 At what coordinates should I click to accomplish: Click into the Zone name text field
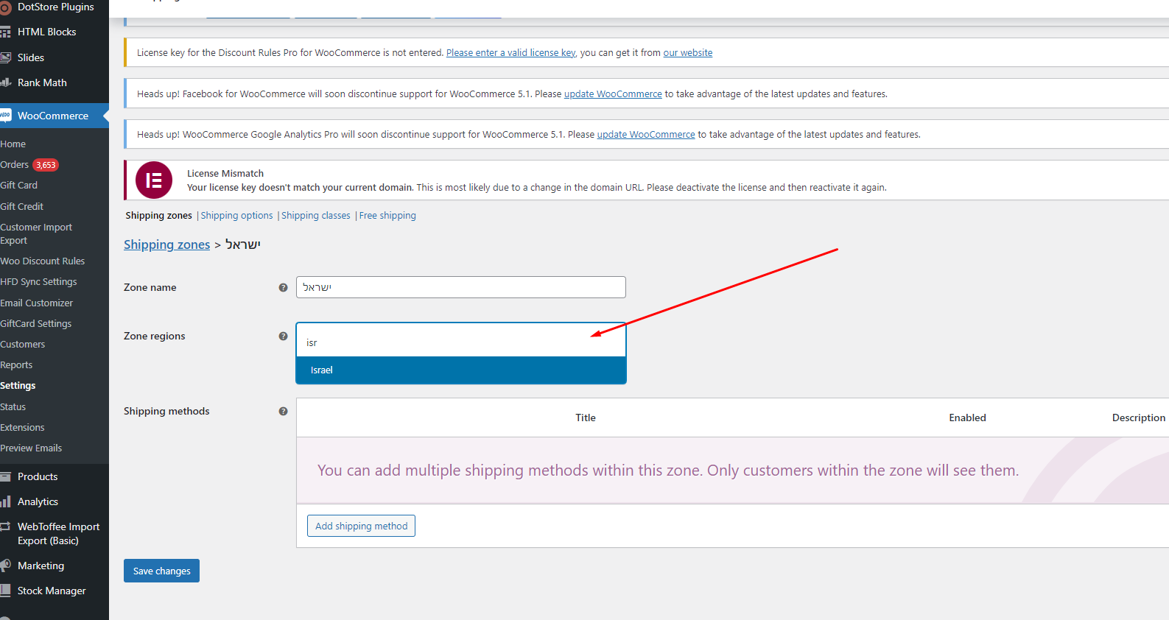coord(460,287)
